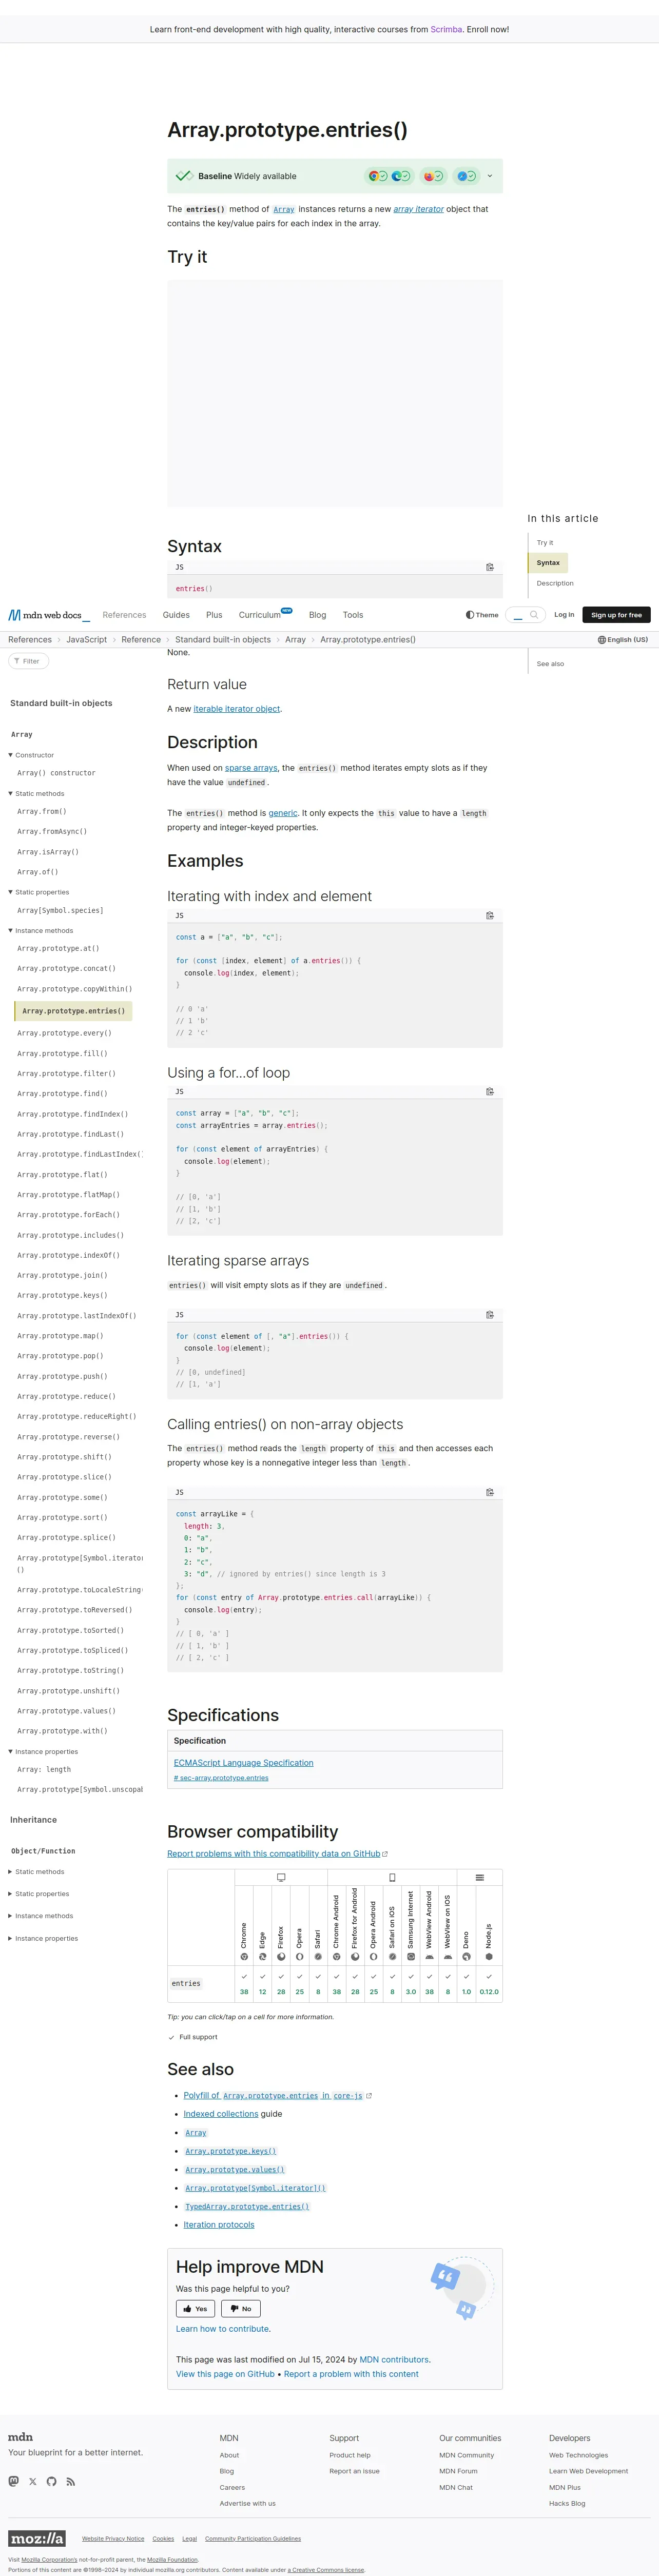Expand Inheritance Static properties section
This screenshot has width=659, height=2576.
pyautogui.click(x=39, y=1894)
